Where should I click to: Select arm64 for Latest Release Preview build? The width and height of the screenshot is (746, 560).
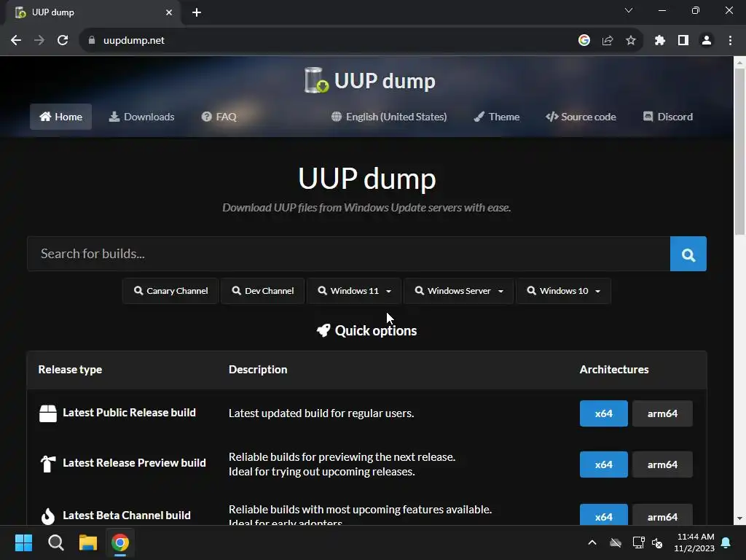662,464
